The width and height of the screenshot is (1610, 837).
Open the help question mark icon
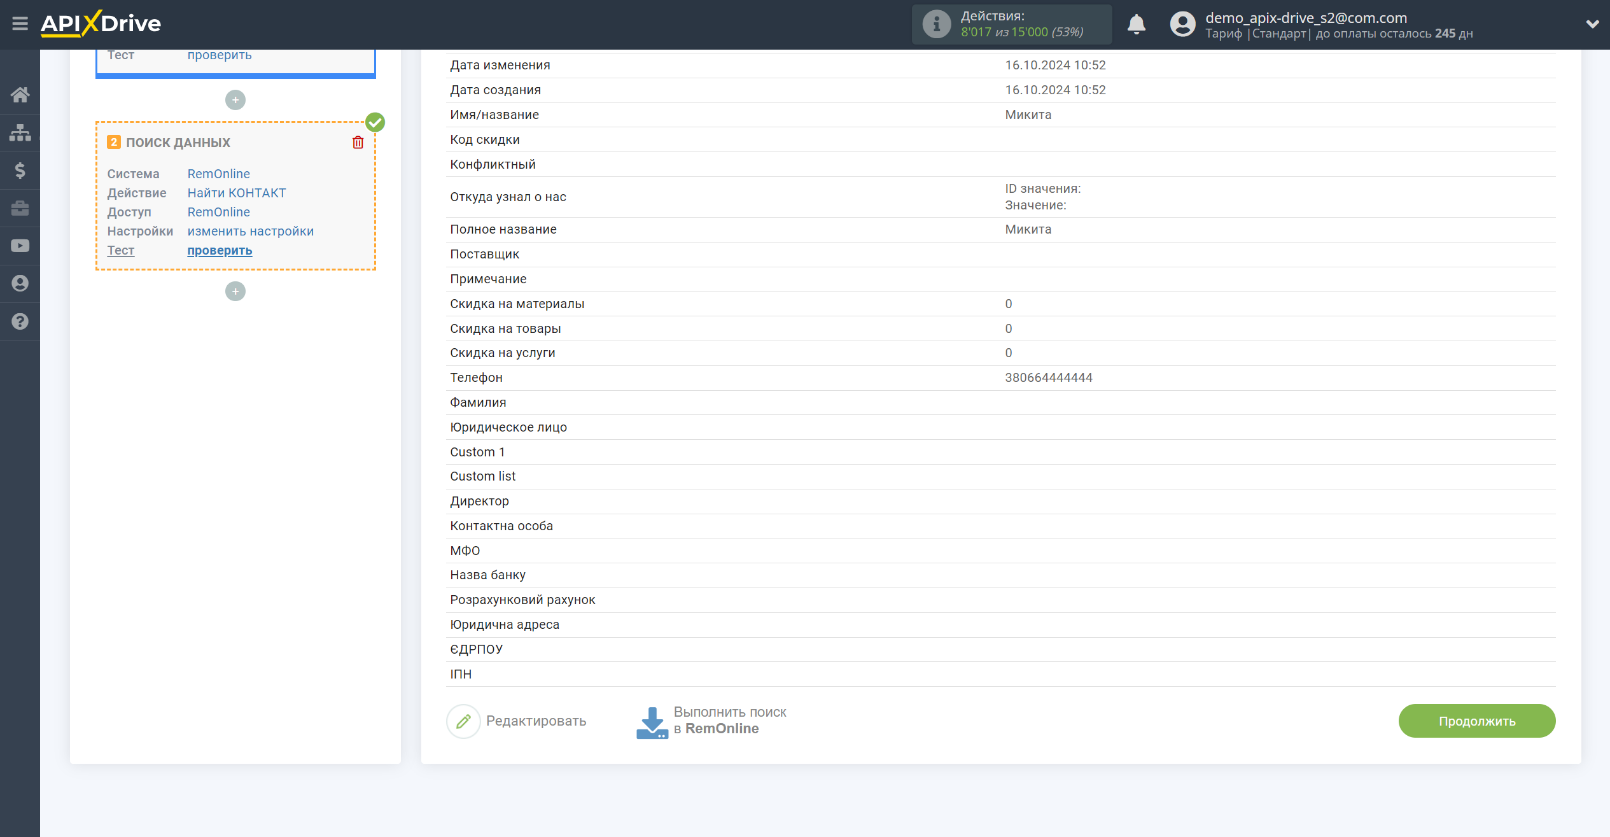pos(20,321)
